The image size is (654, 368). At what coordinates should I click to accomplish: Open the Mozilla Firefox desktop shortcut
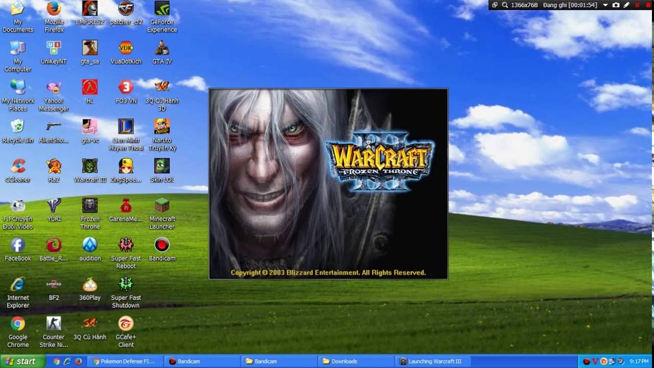tap(54, 17)
